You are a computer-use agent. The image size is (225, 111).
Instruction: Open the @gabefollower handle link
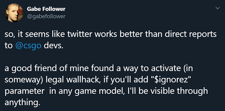coord(46,16)
